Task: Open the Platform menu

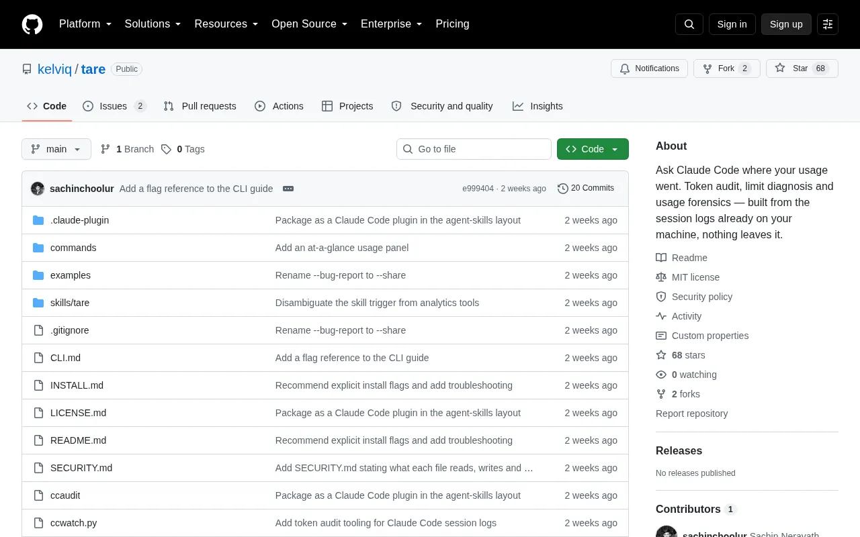Action: tap(85, 24)
